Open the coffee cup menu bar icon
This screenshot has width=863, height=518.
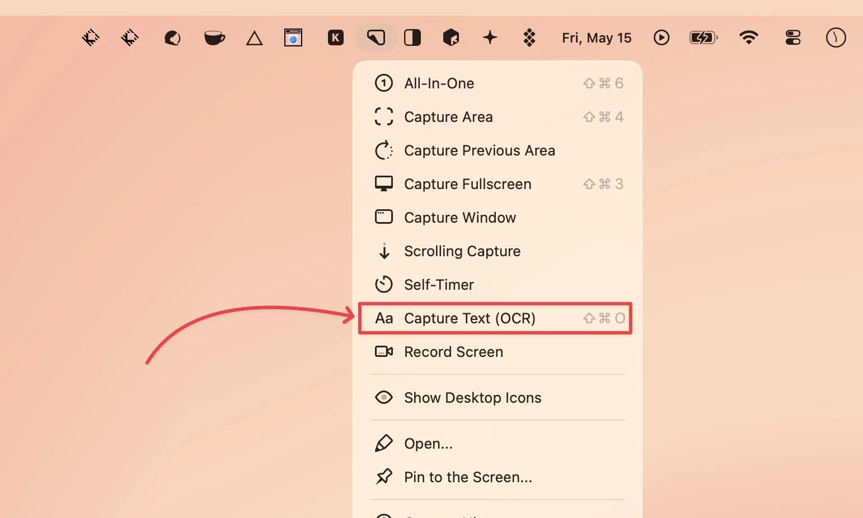click(214, 38)
